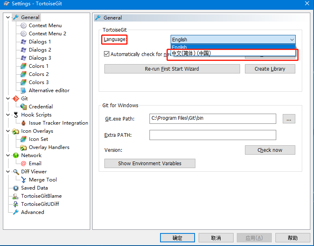Collapse the Hook Scripts tree node

(x=8, y=115)
